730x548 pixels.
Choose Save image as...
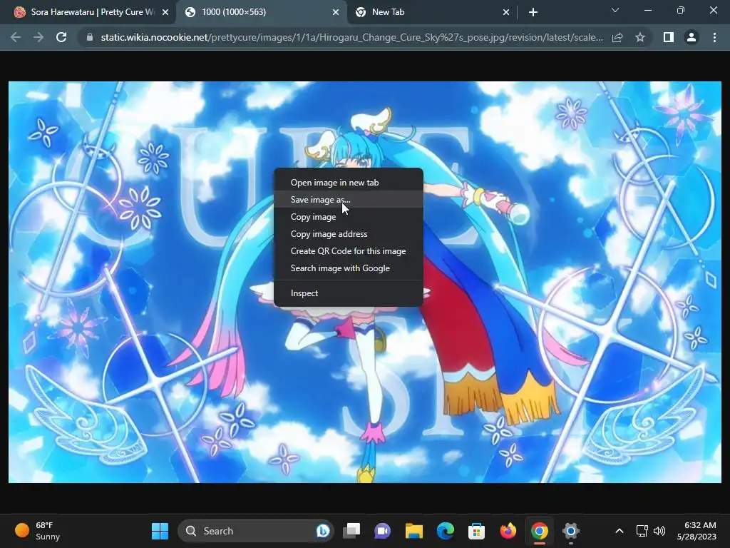[x=348, y=200]
